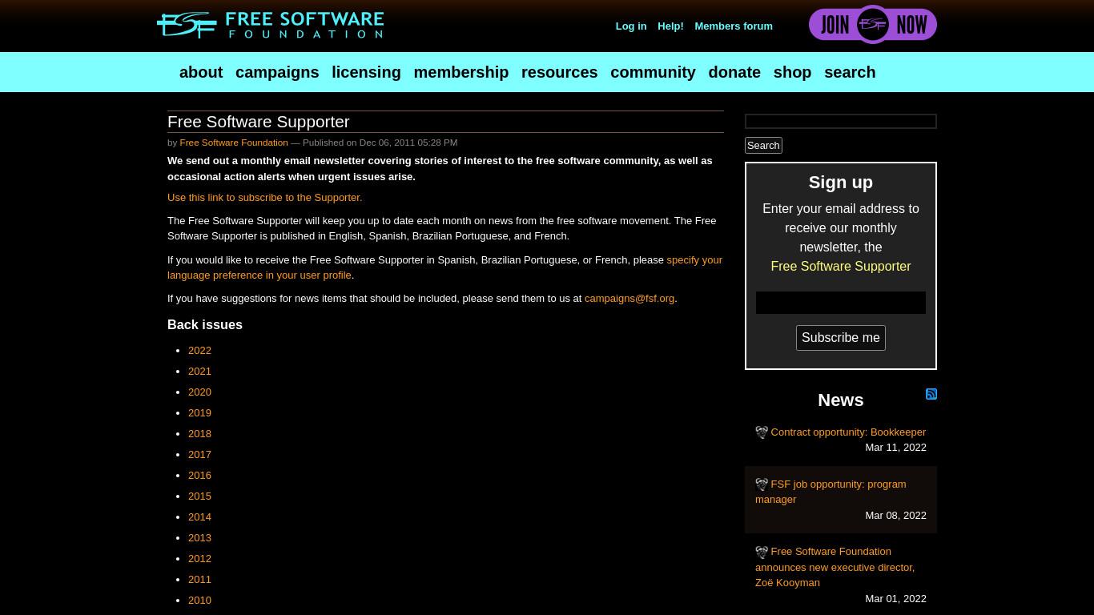1094x615 pixels.
Task: Open the licensing menu
Action: (x=366, y=72)
